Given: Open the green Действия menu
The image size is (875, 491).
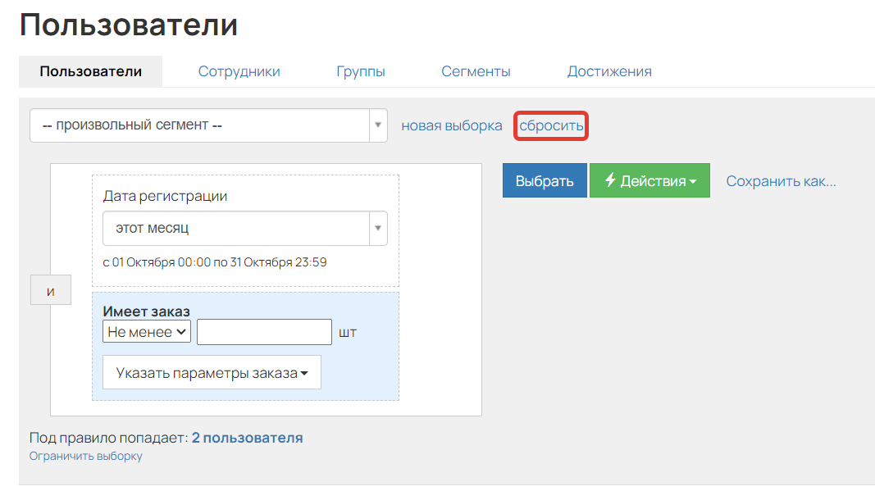Looking at the screenshot, I should 649,180.
